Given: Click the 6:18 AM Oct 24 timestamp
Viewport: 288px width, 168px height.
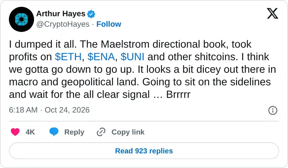Looking at the screenshot, I should [x=49, y=110].
